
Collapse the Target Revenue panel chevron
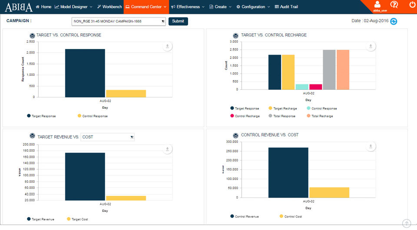(32, 136)
